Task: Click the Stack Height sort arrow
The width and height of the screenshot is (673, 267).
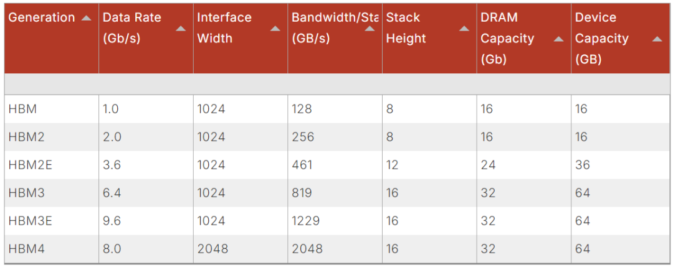Action: click(464, 28)
